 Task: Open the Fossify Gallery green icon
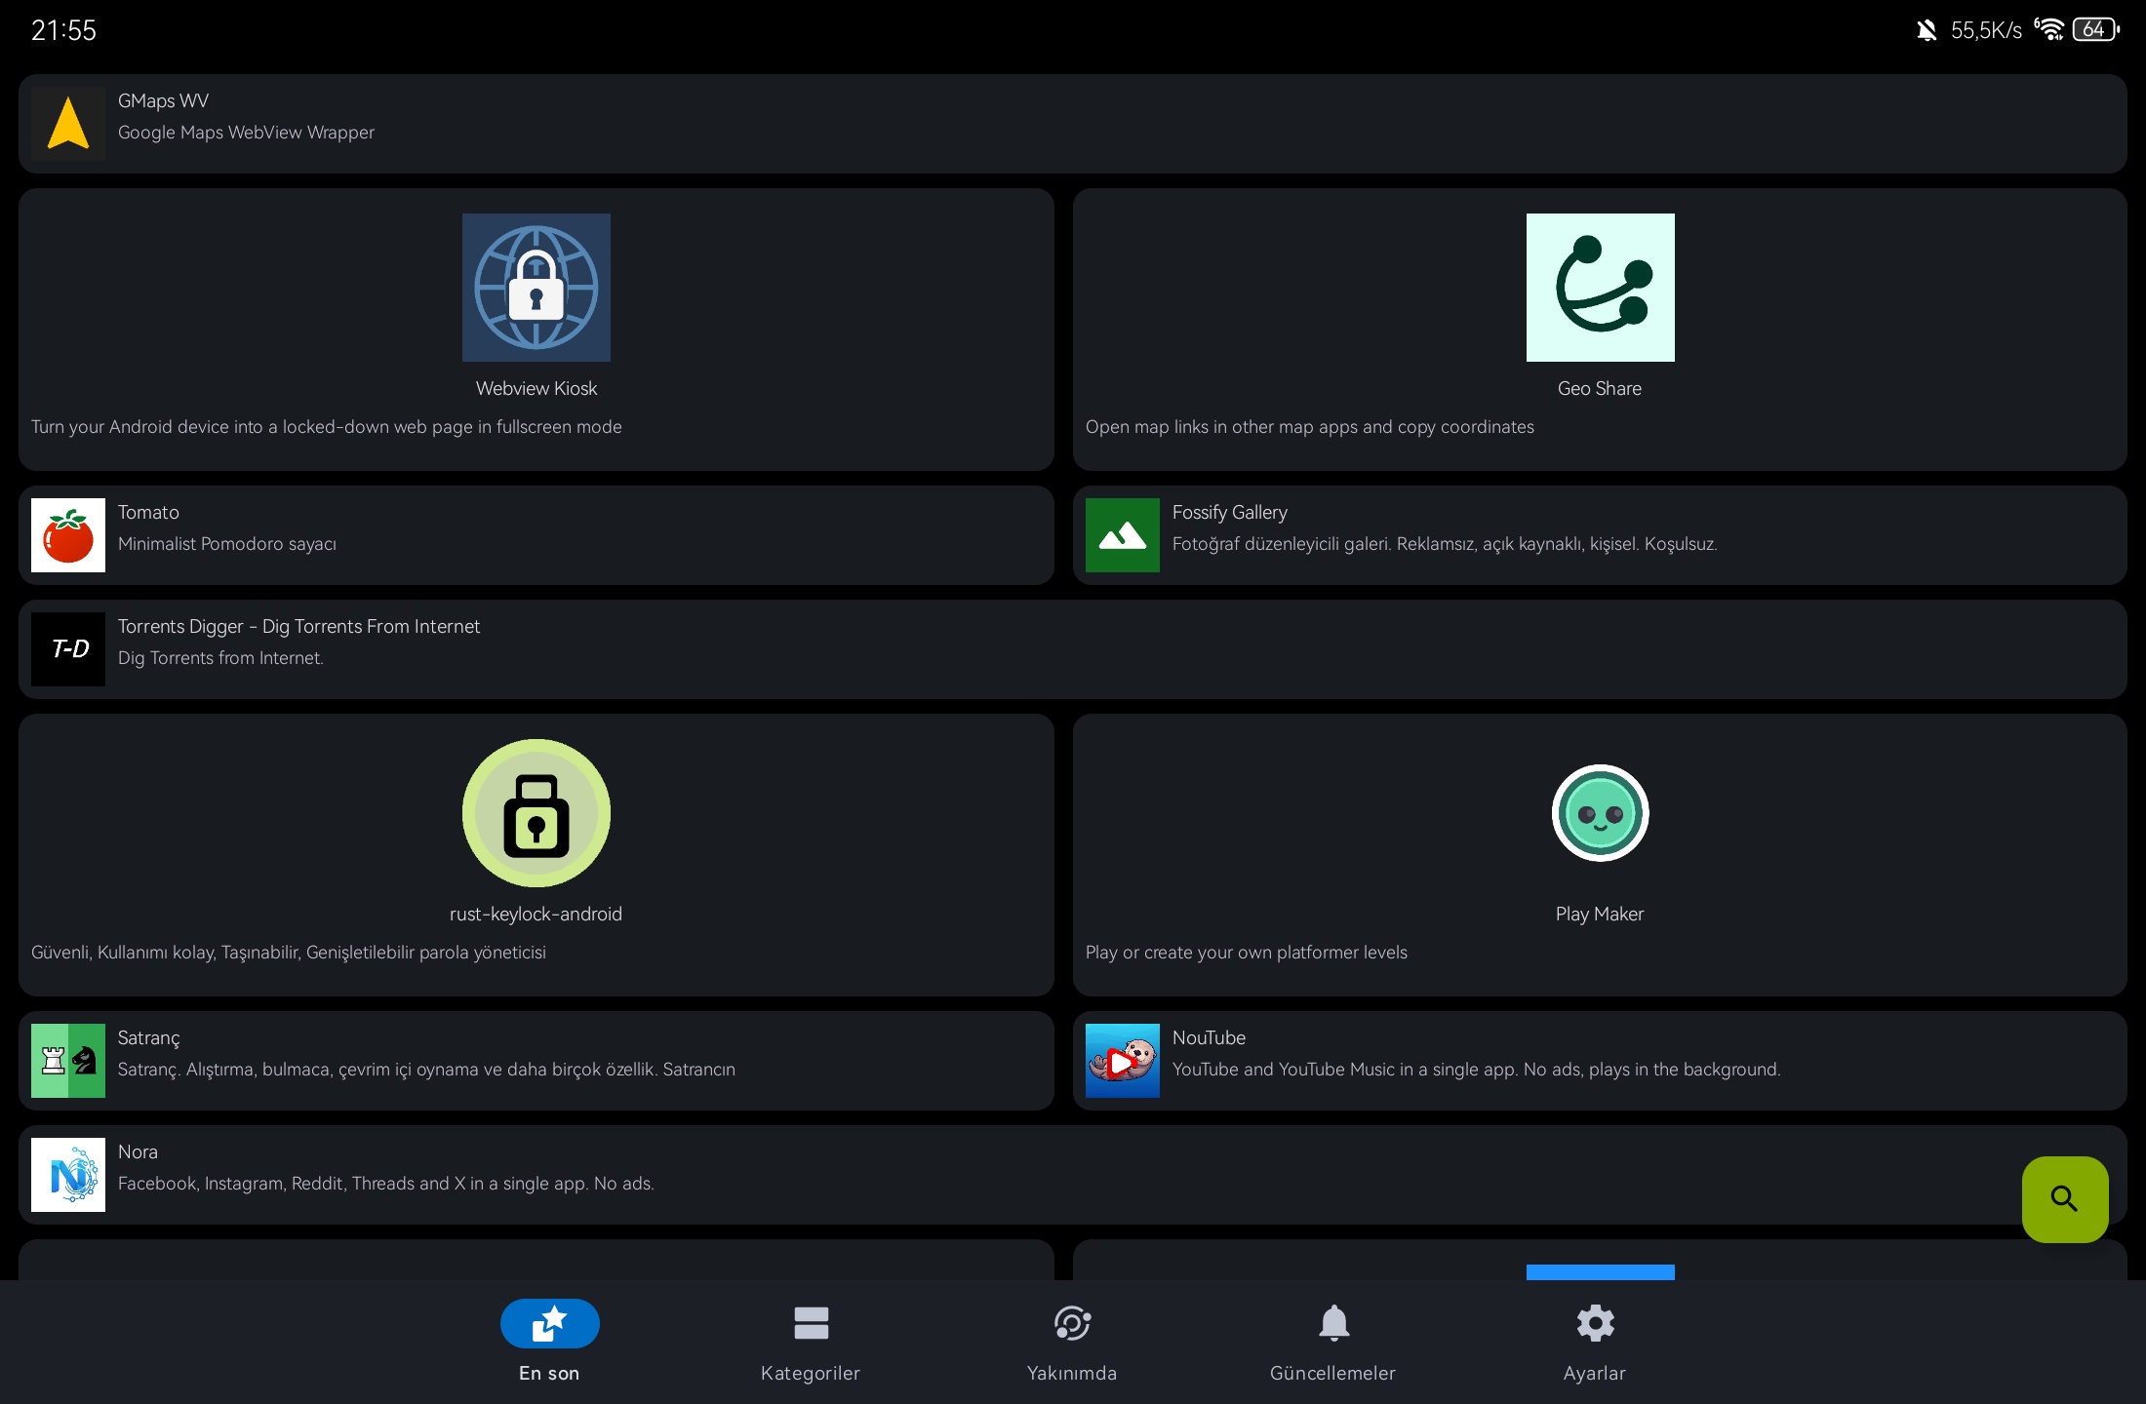[x=1123, y=535]
